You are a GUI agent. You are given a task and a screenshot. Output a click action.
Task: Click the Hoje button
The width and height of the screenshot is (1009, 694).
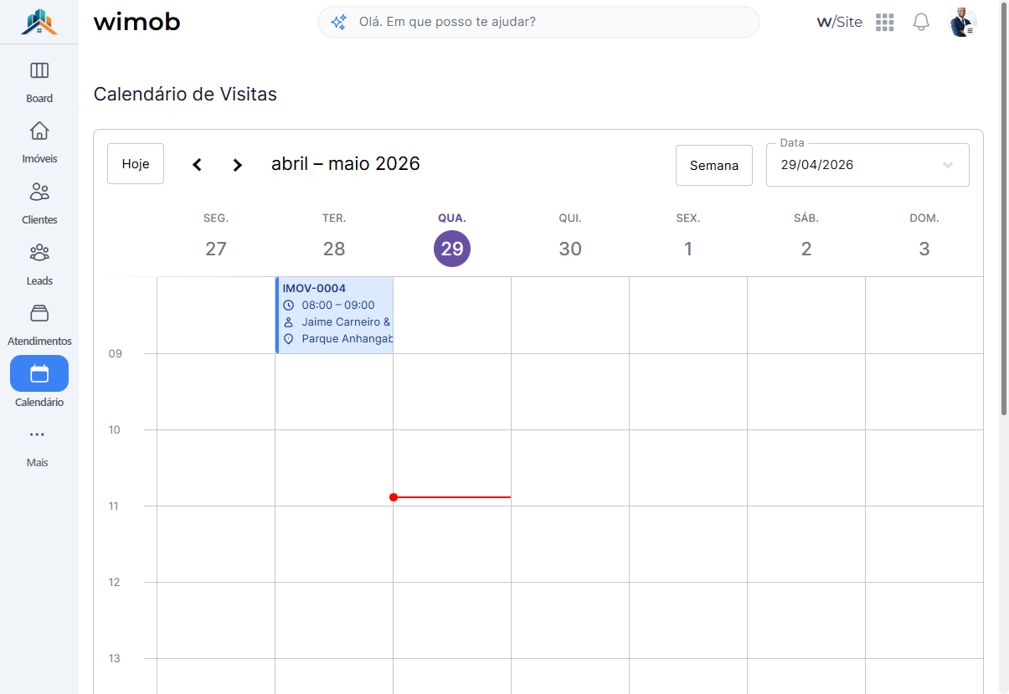(136, 164)
